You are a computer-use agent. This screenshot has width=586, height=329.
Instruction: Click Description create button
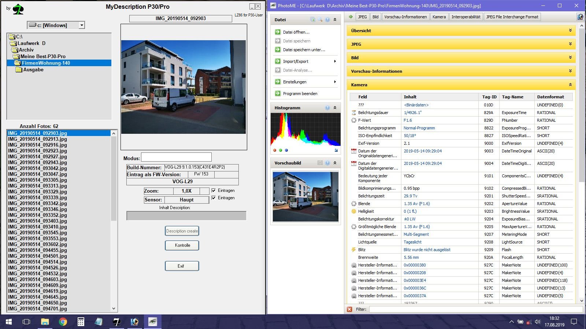182,231
